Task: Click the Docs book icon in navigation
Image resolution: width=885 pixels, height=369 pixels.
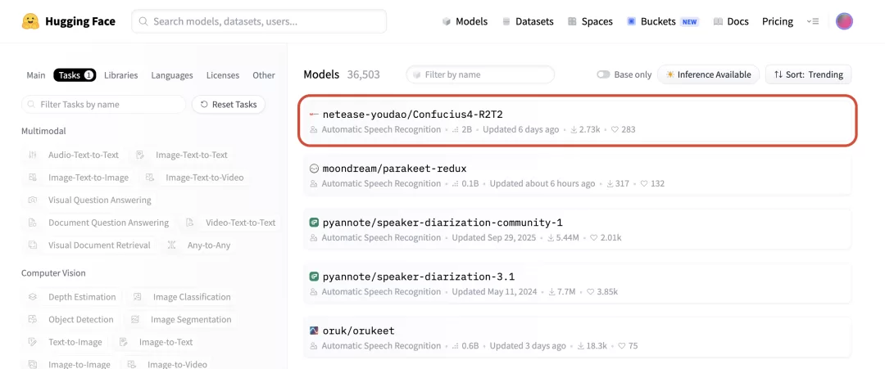Action: pyautogui.click(x=718, y=21)
